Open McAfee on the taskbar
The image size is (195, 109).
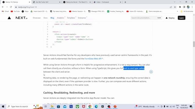83,106
